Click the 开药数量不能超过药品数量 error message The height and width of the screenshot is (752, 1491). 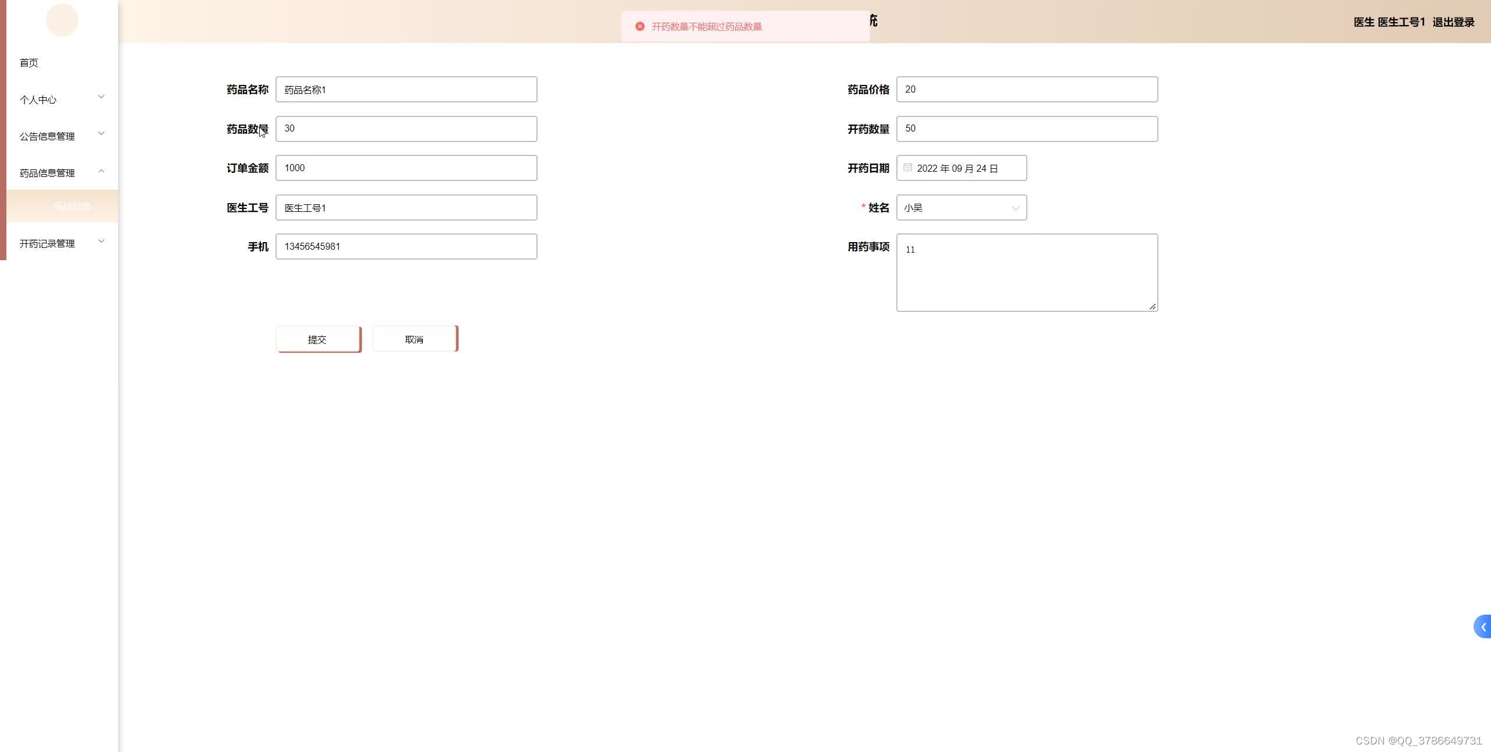coord(706,27)
